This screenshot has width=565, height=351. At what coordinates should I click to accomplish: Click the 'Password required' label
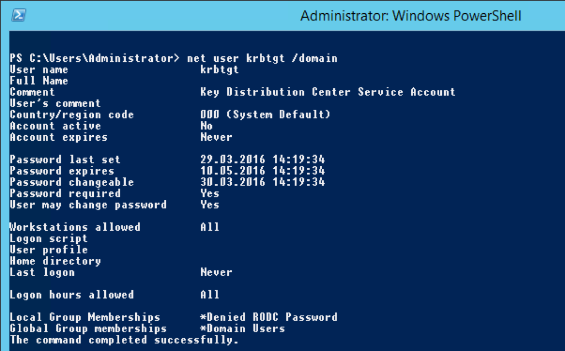point(65,194)
